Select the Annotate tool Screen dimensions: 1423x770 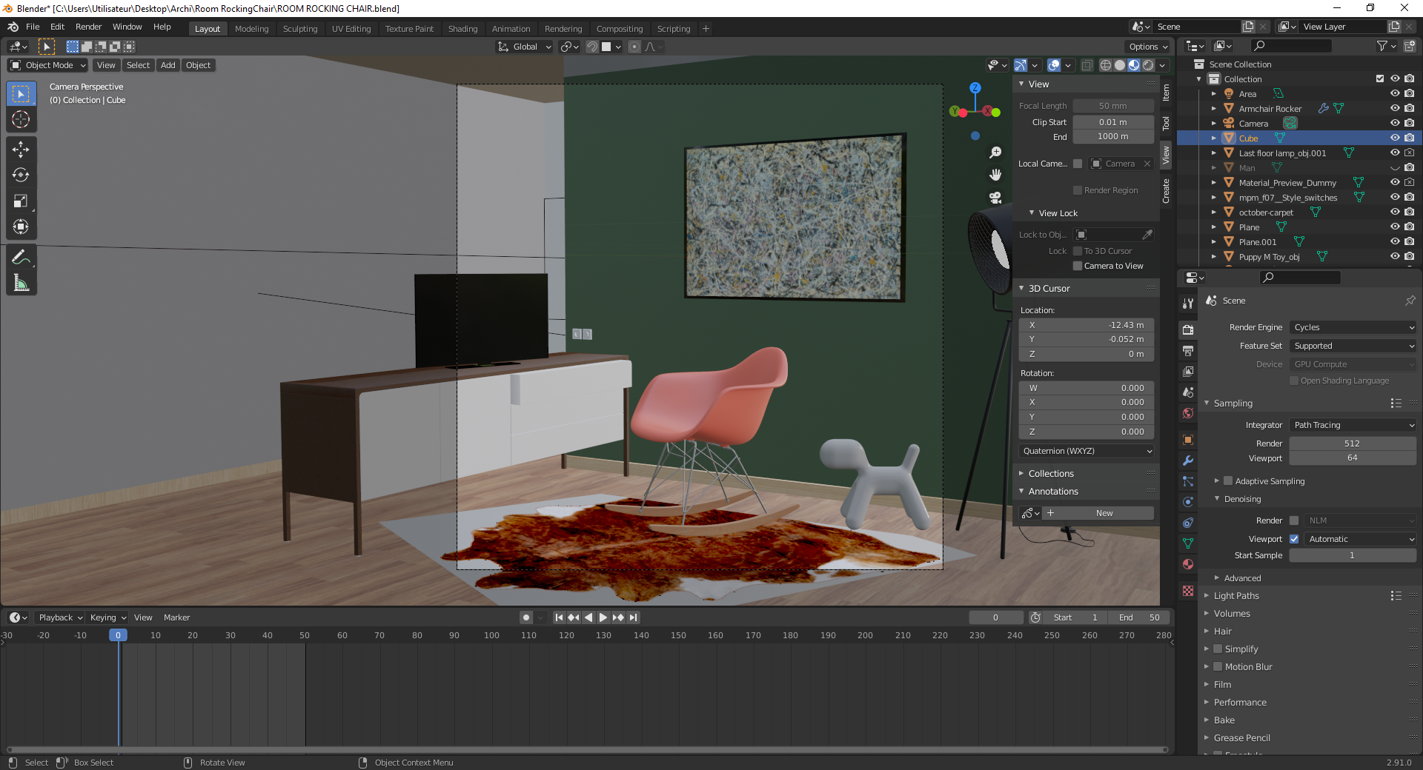[21, 257]
